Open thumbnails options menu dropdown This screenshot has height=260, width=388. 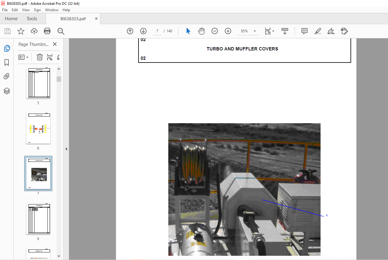click(24, 57)
